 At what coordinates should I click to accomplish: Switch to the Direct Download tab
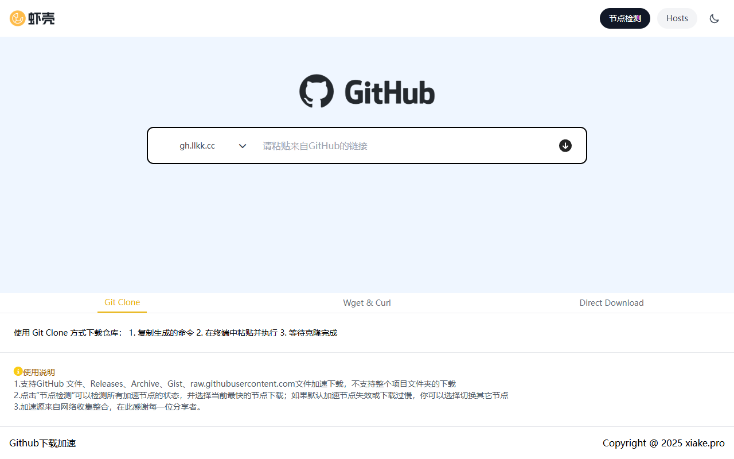coord(611,302)
